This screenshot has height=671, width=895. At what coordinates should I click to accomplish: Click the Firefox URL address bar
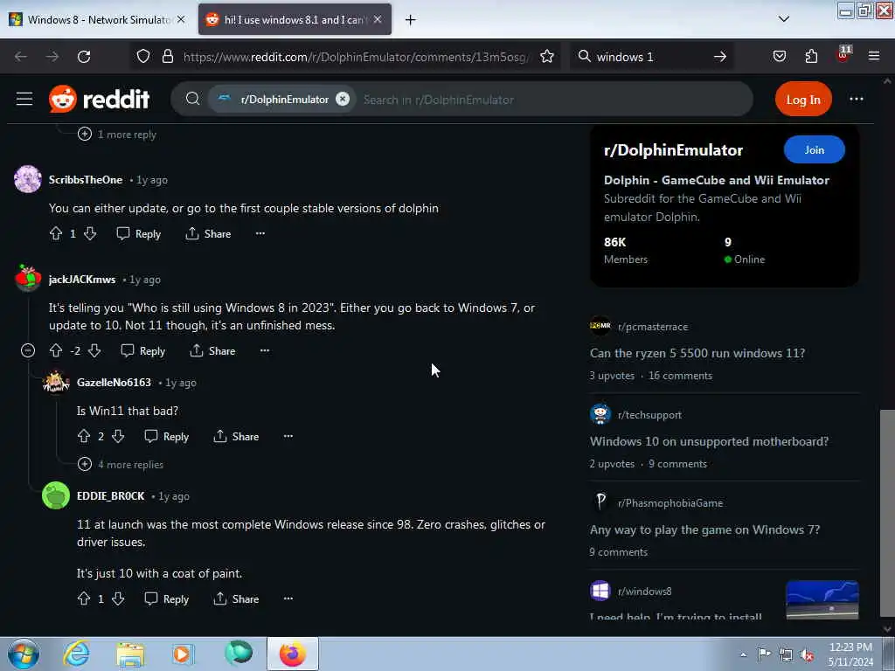(356, 57)
